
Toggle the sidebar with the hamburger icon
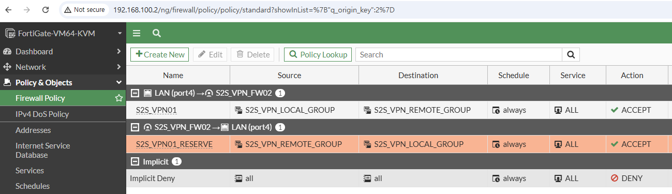click(x=137, y=34)
